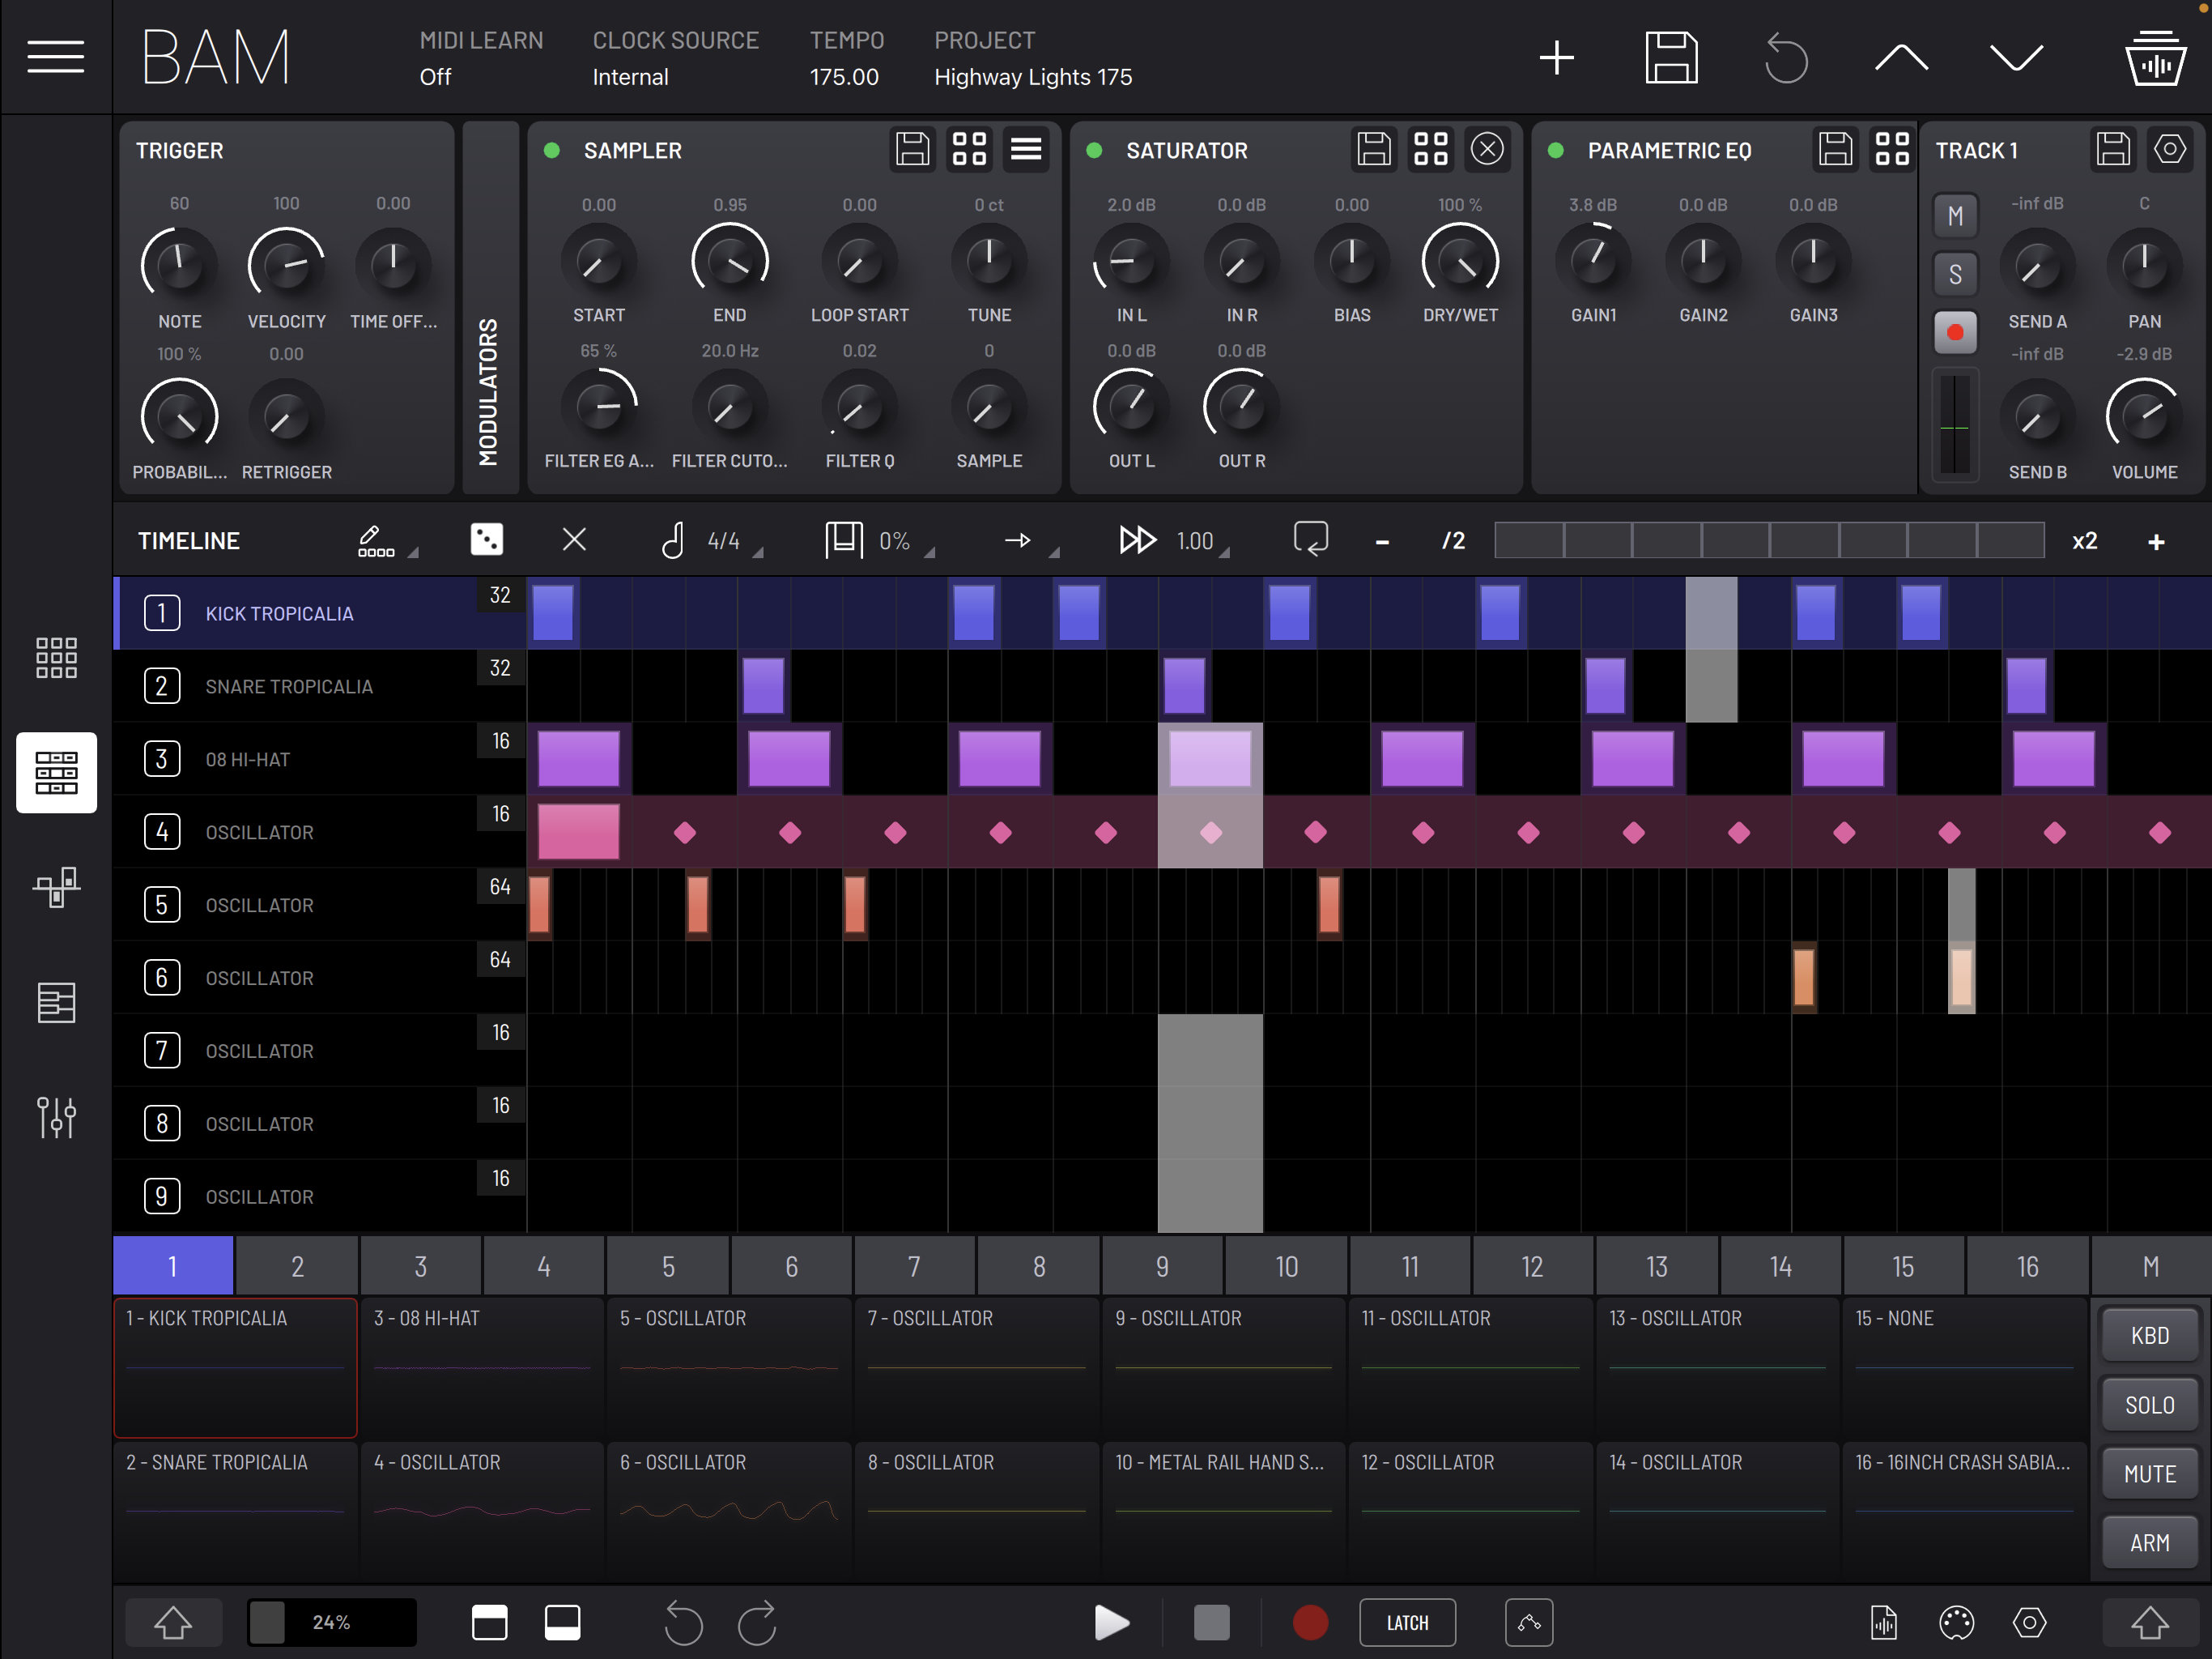This screenshot has width=2212, height=1659.
Task: Adjust the Track 1 VOLUME knob
Action: 2143,416
